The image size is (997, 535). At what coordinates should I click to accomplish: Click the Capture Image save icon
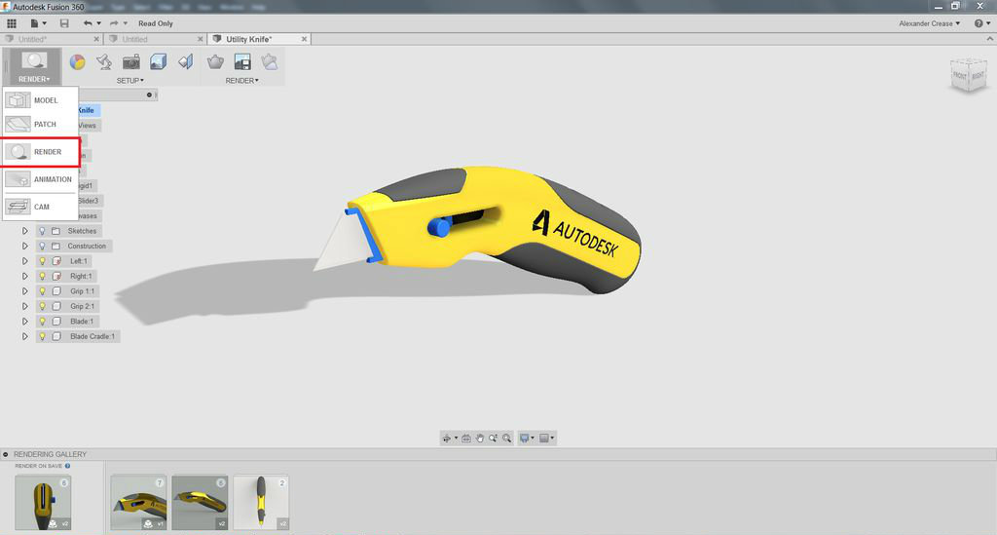pyautogui.click(x=242, y=62)
